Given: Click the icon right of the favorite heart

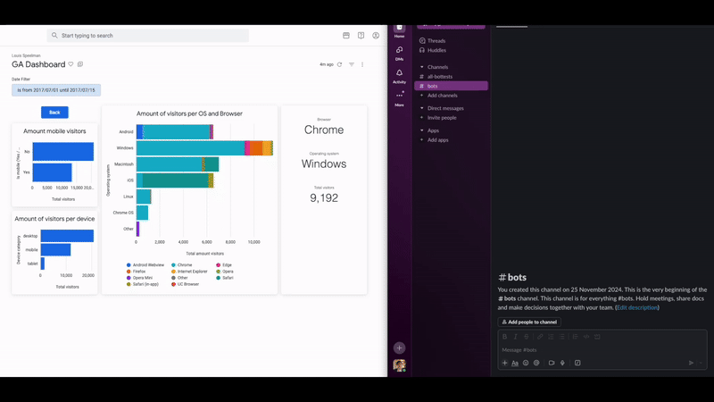Looking at the screenshot, I should pos(80,64).
